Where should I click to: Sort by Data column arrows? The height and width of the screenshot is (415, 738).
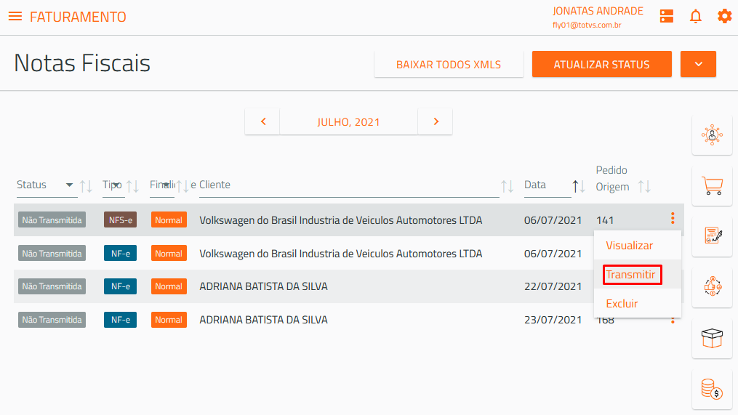pyautogui.click(x=579, y=186)
